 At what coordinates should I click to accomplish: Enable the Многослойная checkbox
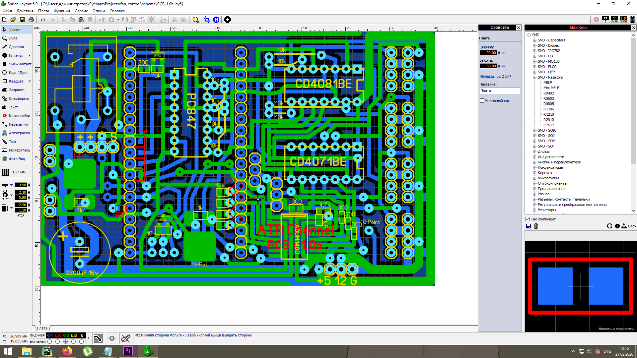click(x=482, y=101)
